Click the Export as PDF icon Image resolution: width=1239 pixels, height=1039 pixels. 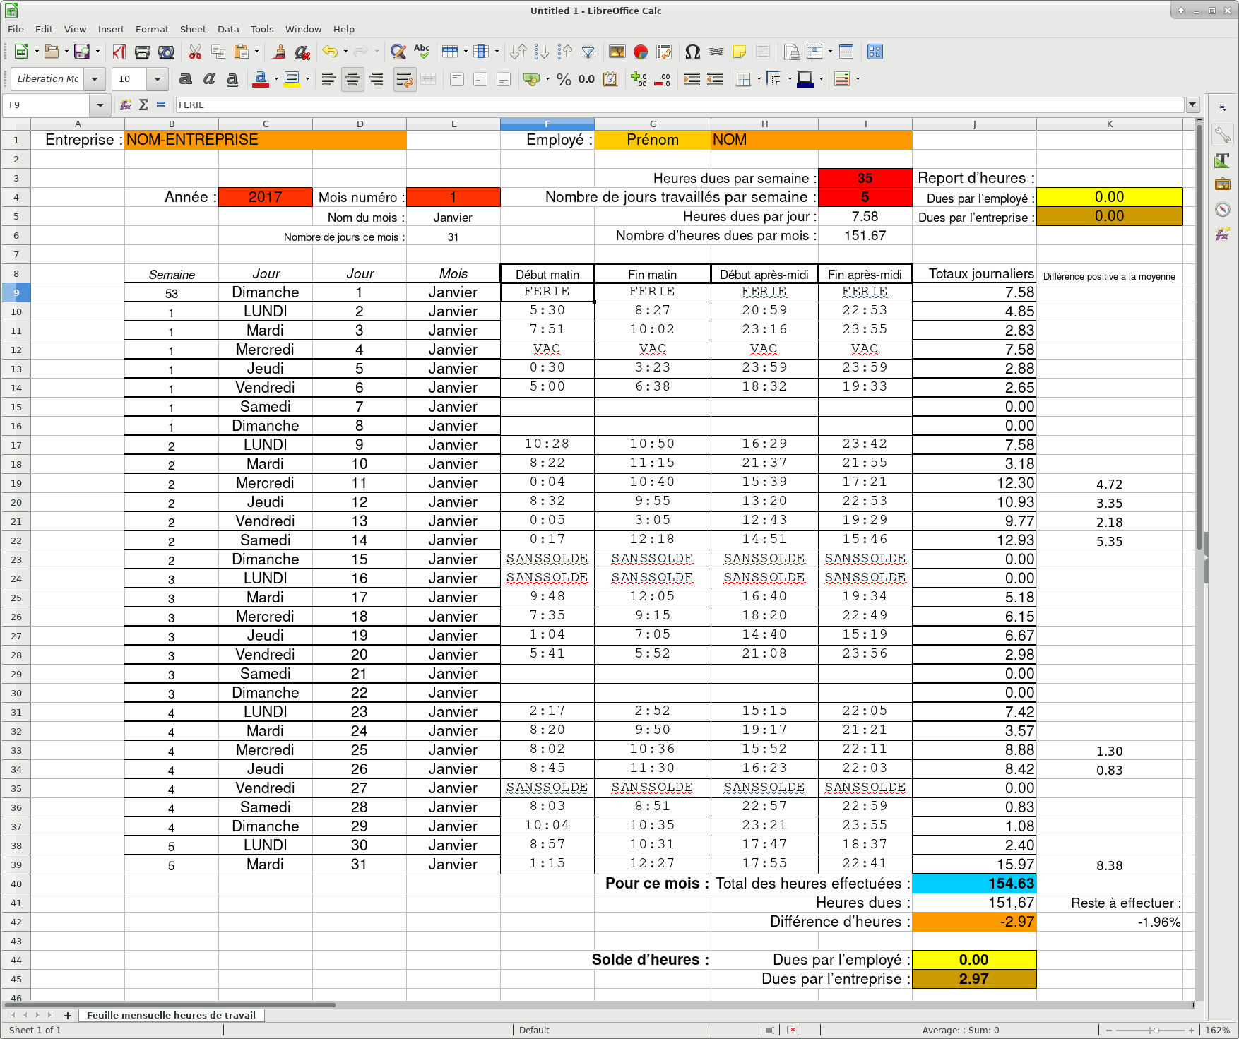point(119,52)
